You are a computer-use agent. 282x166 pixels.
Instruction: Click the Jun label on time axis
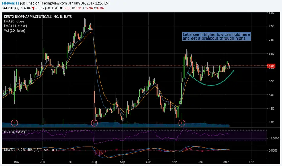click(x=42, y=162)
